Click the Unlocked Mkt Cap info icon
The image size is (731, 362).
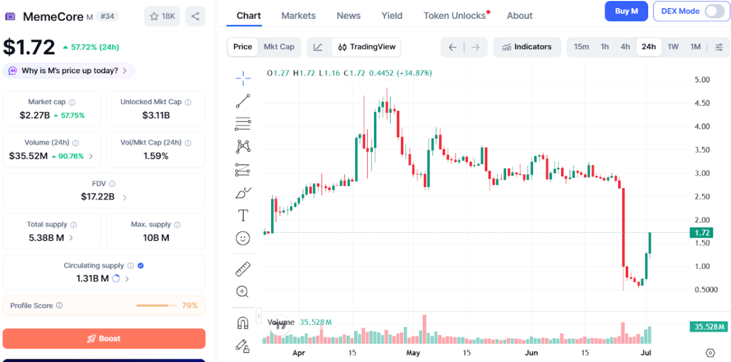tap(188, 102)
